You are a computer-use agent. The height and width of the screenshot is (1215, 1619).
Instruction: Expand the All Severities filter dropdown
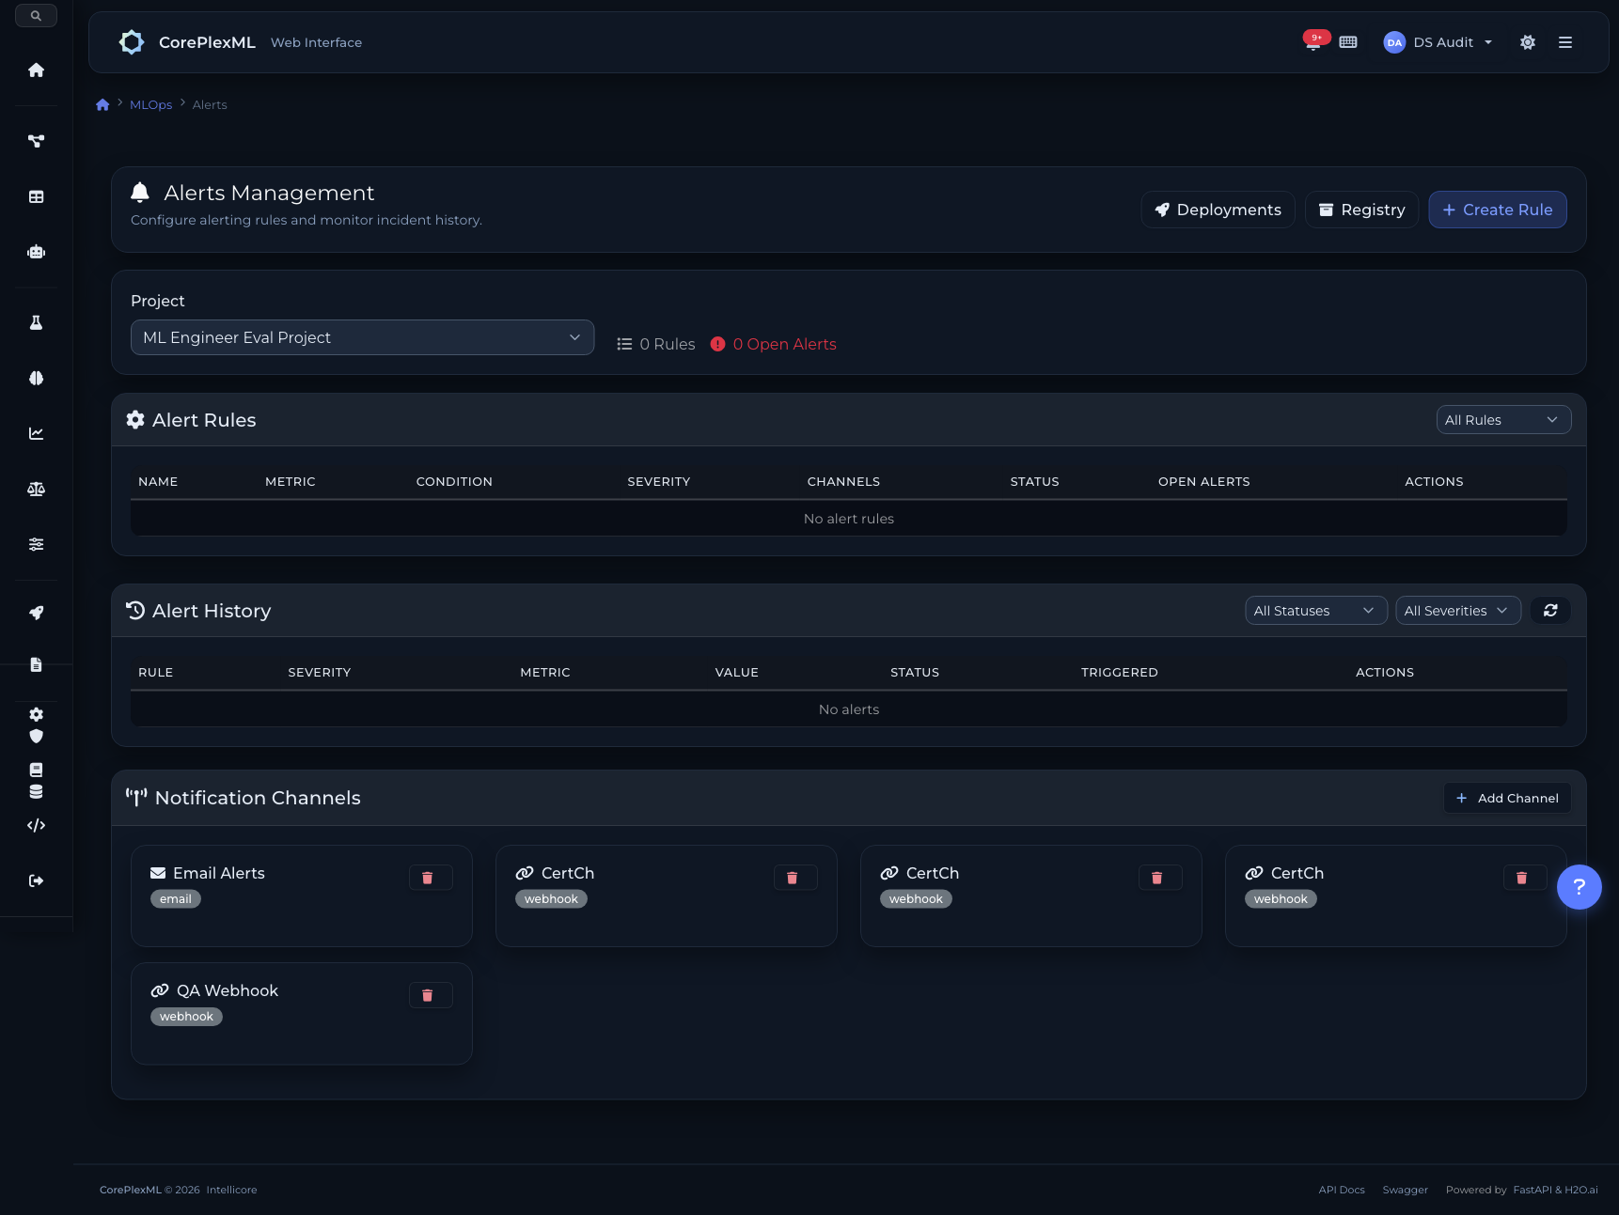click(x=1457, y=611)
